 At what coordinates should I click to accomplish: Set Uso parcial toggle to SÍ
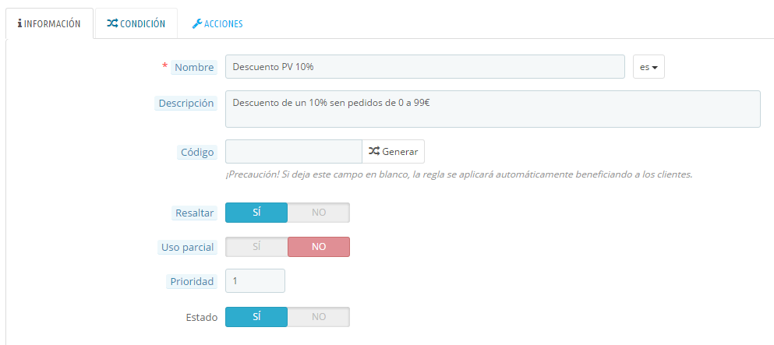click(x=256, y=247)
